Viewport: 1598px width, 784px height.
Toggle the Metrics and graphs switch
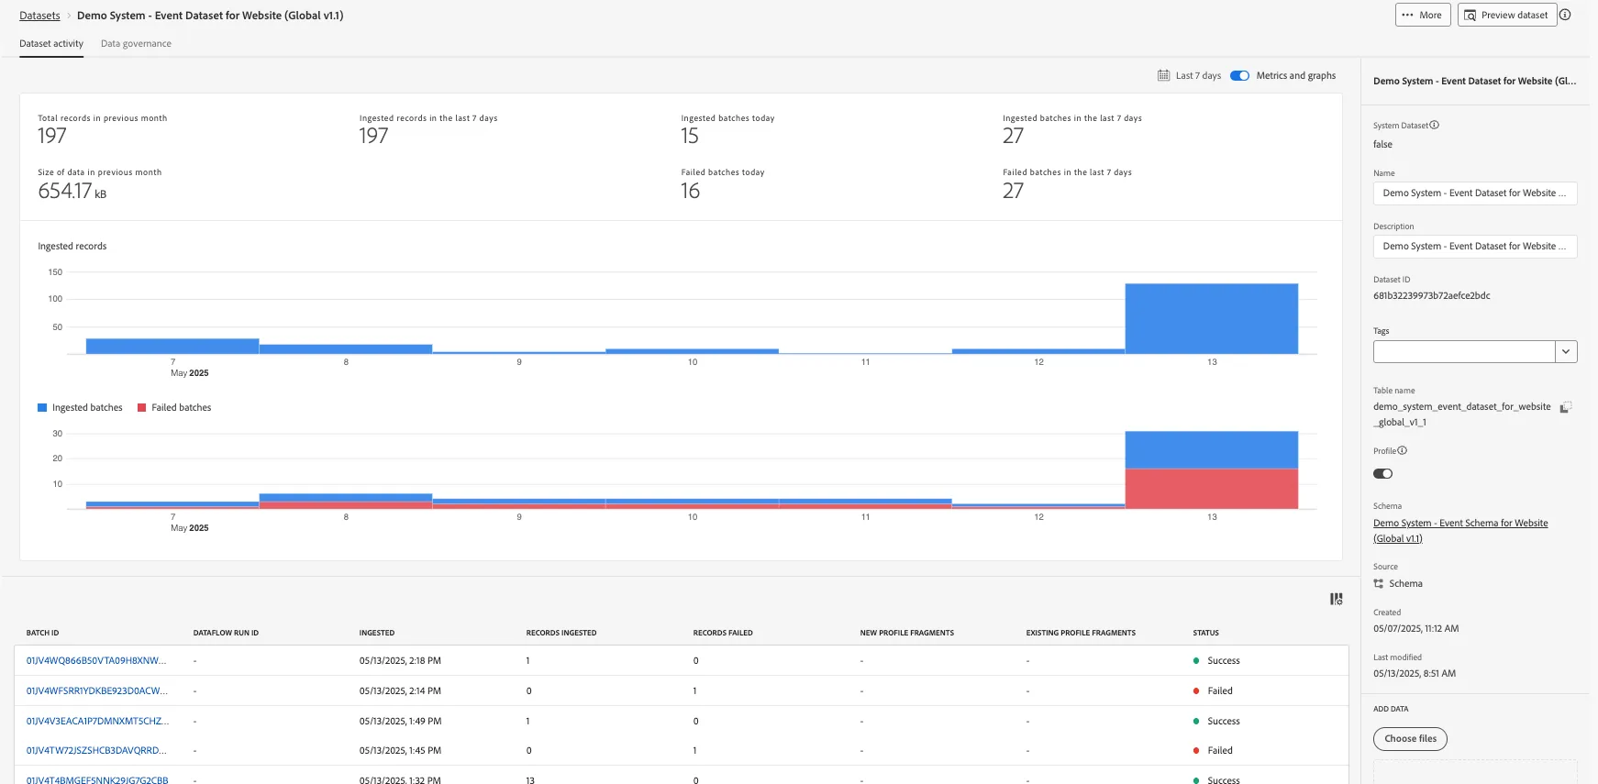pyautogui.click(x=1239, y=75)
